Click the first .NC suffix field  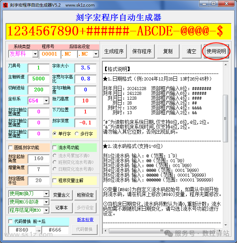coord(69,54)
